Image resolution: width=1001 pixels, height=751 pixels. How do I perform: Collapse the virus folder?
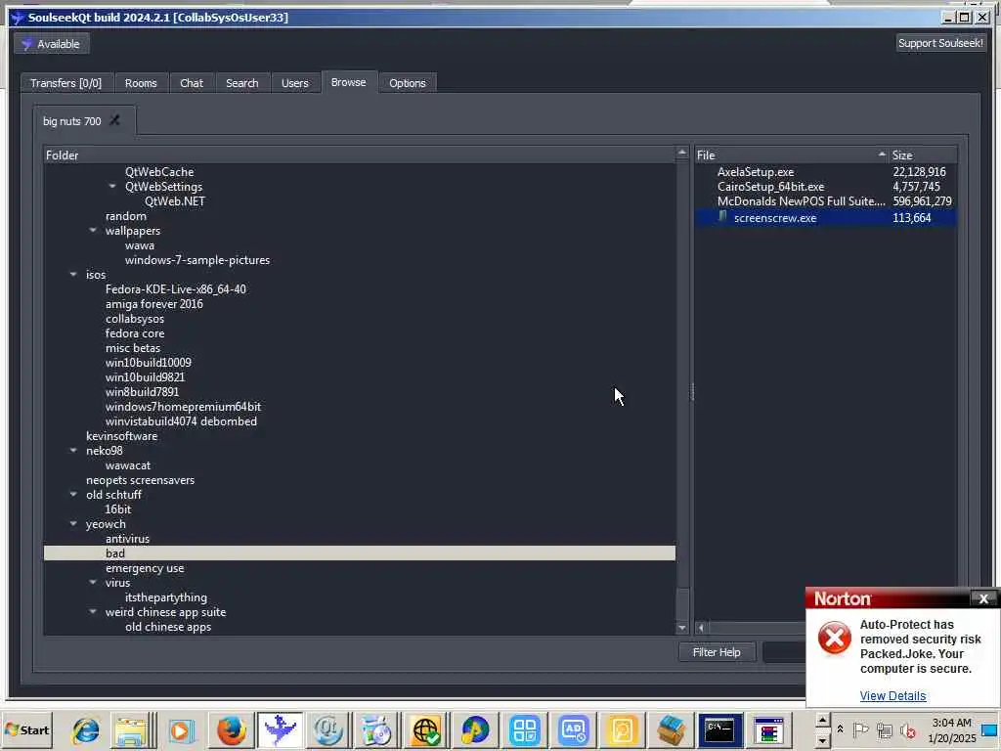pyautogui.click(x=93, y=583)
